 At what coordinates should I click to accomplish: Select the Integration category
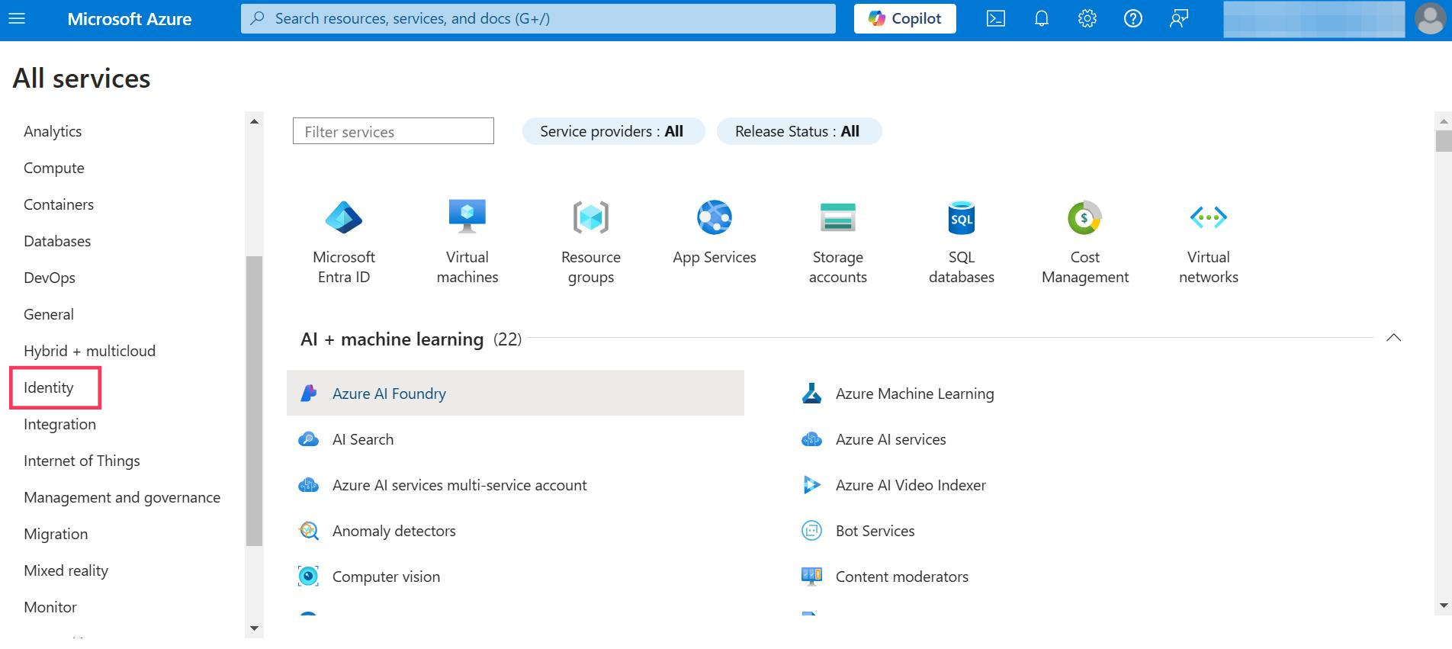60,424
